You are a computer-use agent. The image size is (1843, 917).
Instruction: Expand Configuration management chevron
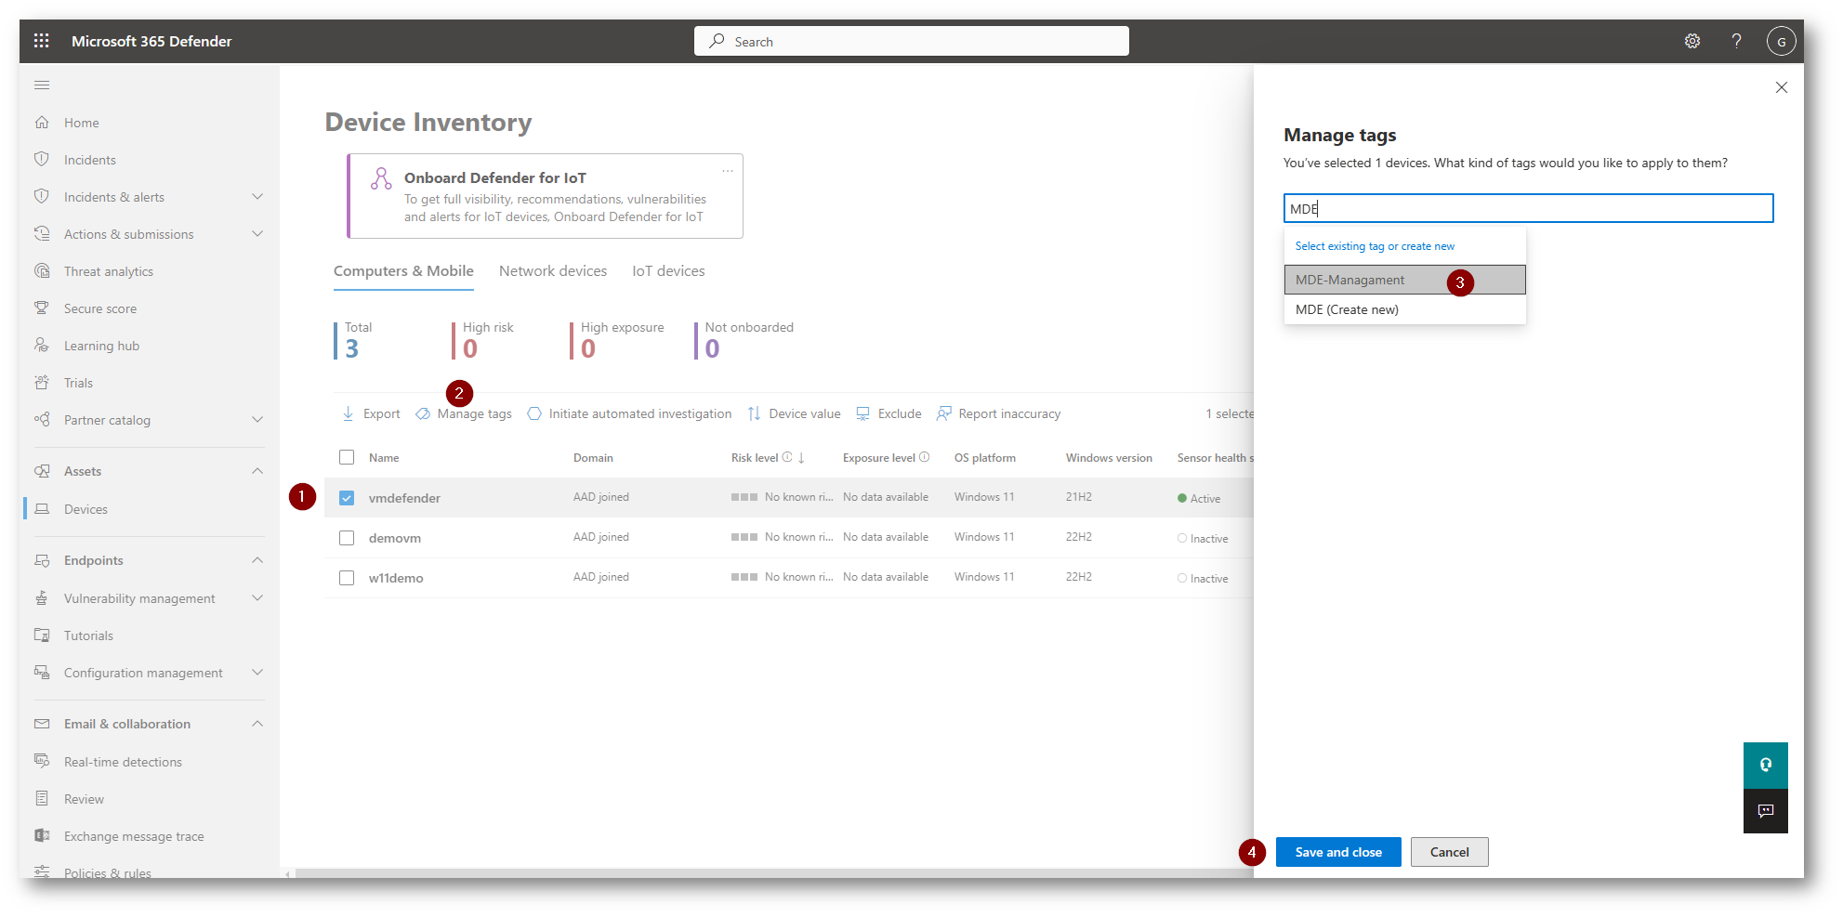(x=257, y=673)
